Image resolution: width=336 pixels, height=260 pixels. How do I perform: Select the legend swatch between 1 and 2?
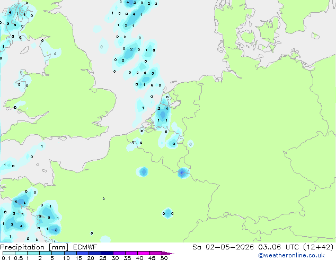click(x=33, y=253)
